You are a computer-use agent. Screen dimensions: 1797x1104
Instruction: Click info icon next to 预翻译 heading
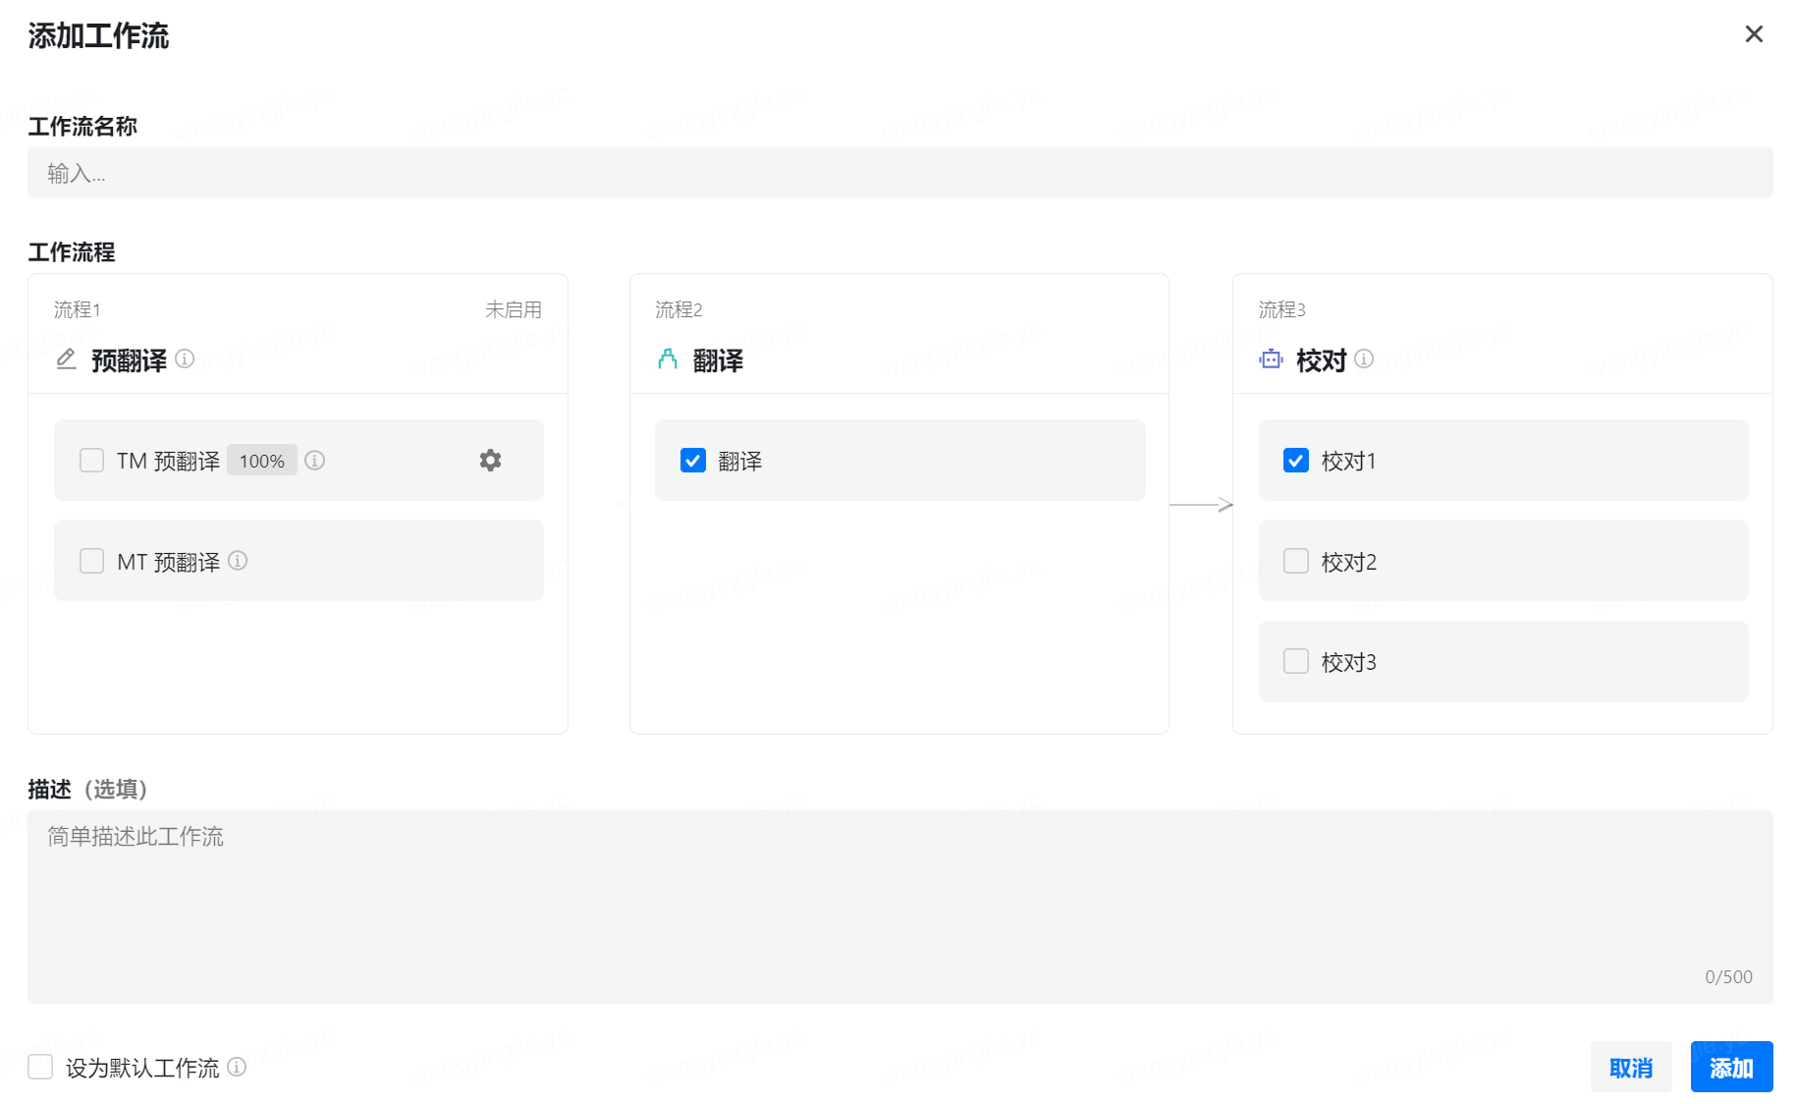(x=185, y=359)
